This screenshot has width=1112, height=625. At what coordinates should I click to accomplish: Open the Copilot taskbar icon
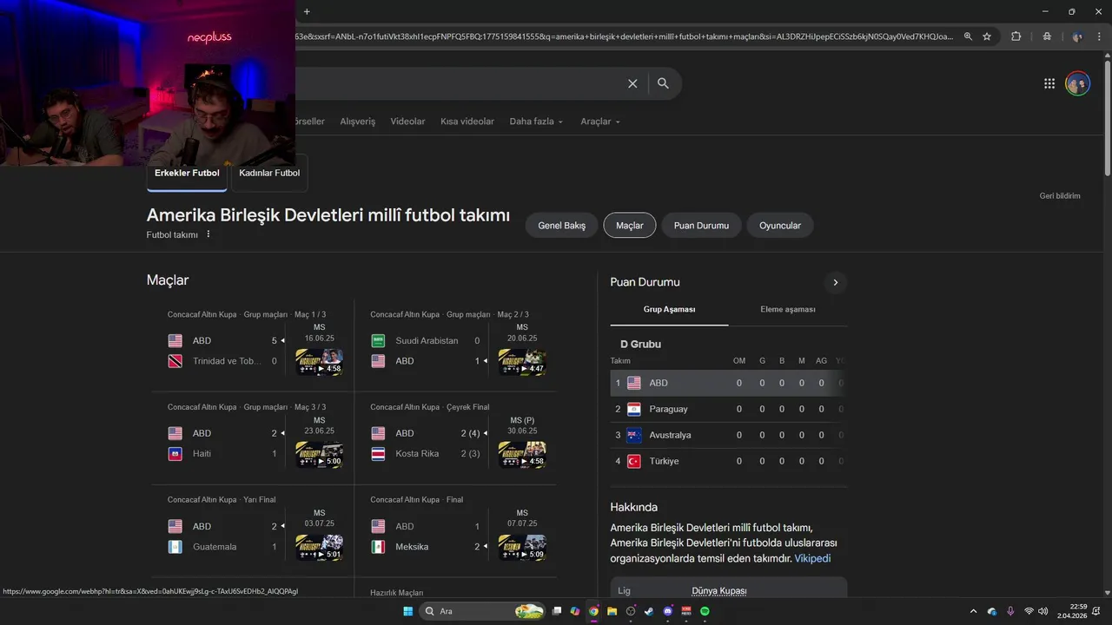575,611
